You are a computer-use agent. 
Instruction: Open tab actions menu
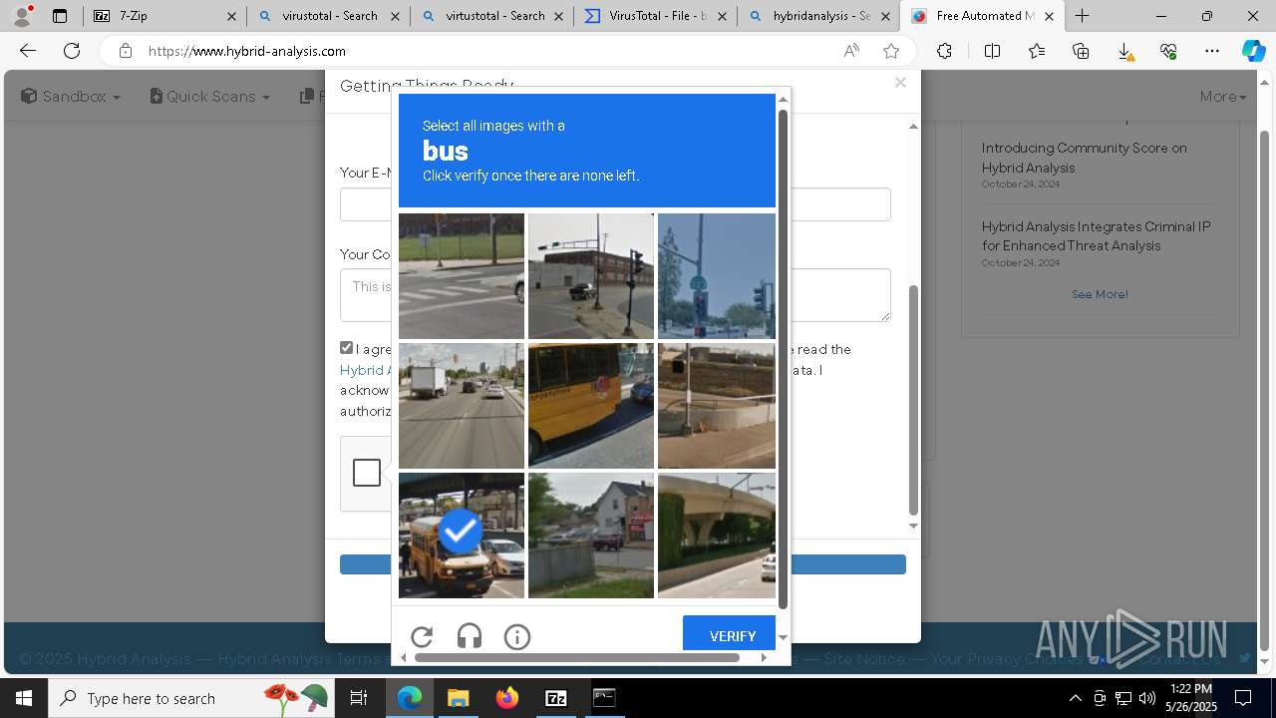pyautogui.click(x=60, y=16)
